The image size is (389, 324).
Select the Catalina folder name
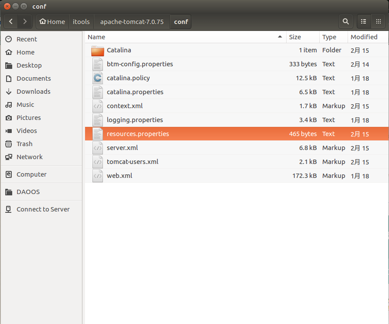tap(119, 50)
